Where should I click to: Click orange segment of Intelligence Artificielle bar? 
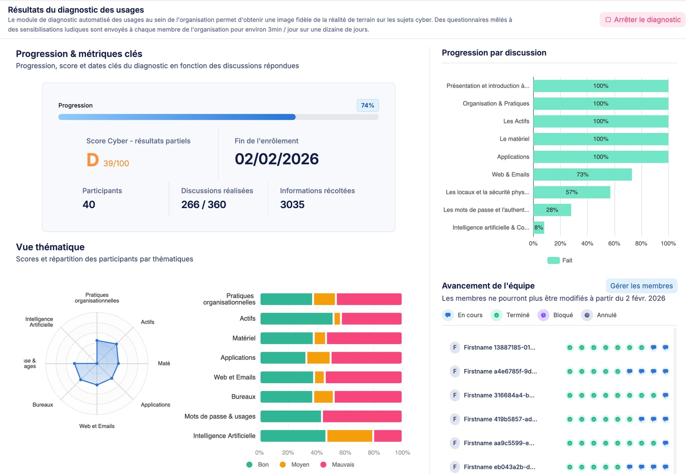coord(349,436)
